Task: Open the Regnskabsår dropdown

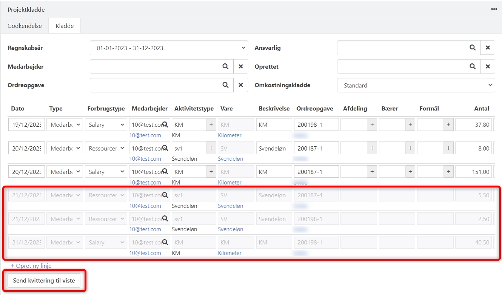Action: [x=169, y=48]
